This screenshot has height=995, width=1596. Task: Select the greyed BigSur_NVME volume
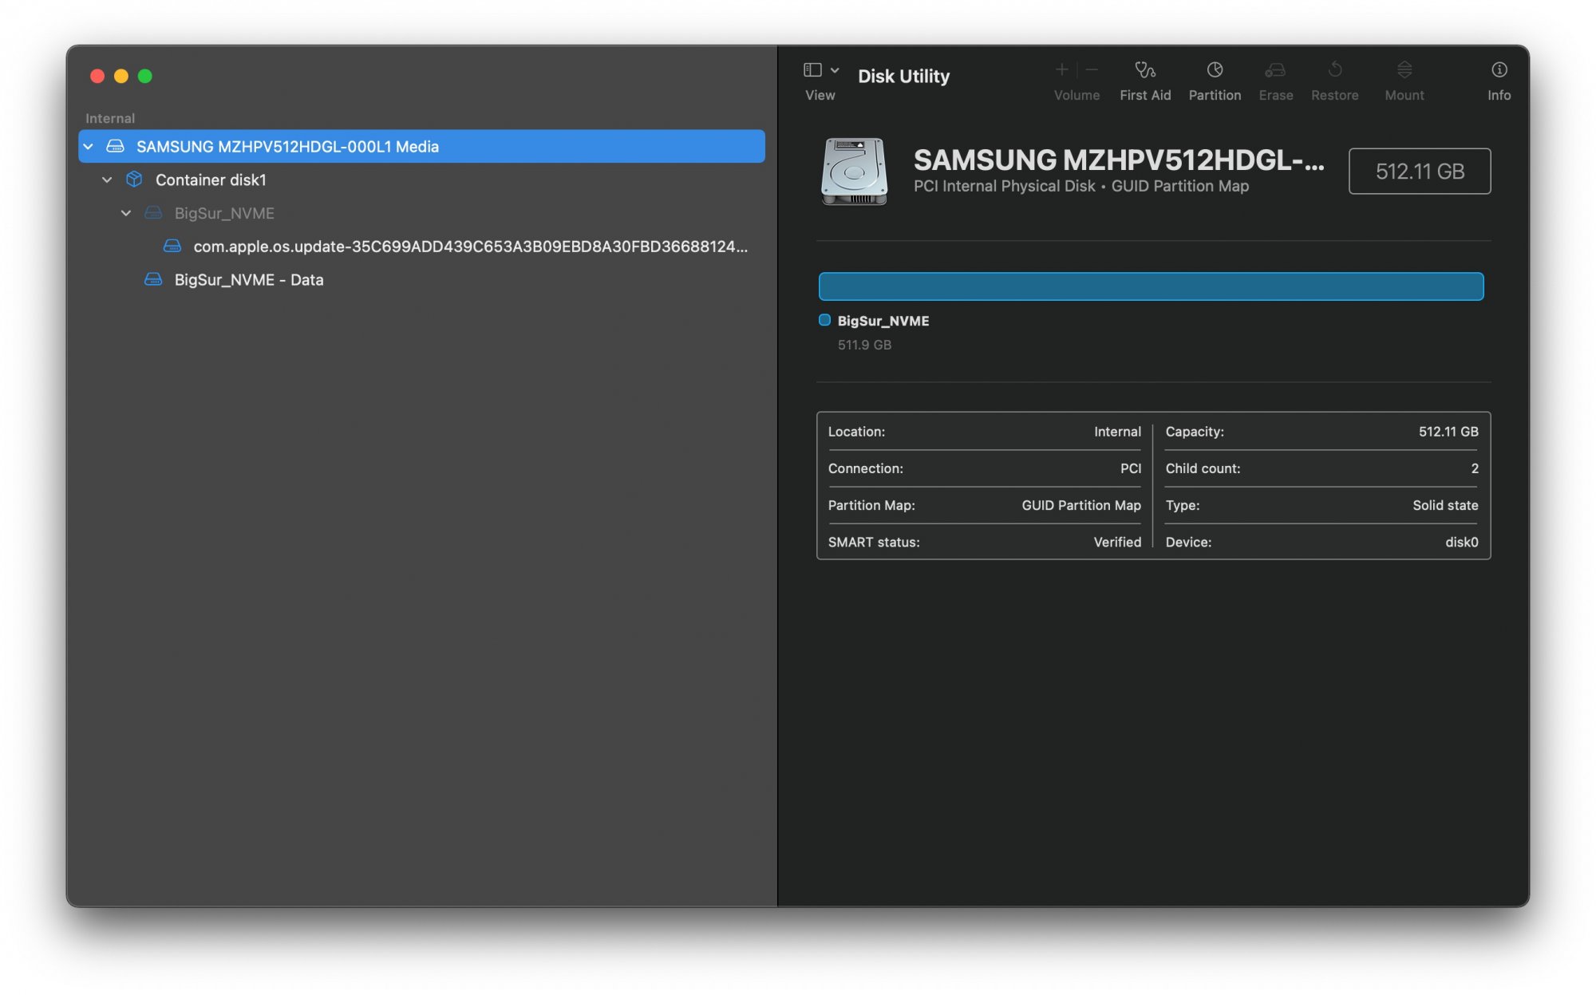click(224, 214)
